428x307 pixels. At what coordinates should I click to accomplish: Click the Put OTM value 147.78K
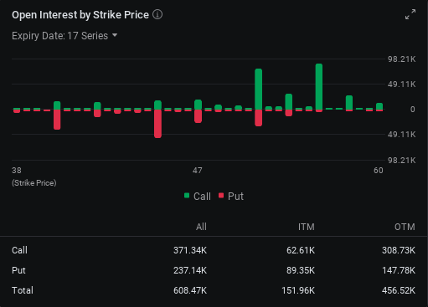pyautogui.click(x=399, y=270)
